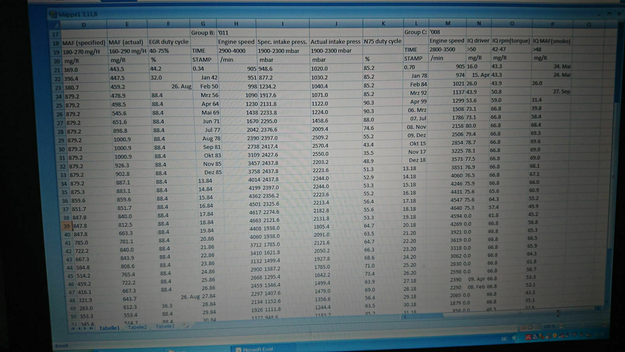
Task: Click the Normal view icon in status bar
Action: [524, 327]
